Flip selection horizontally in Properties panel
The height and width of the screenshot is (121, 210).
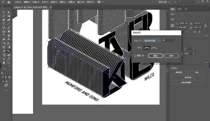(195, 32)
